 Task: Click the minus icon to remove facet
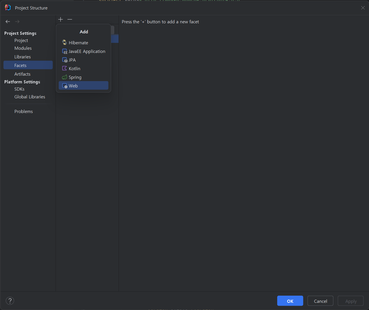point(70,19)
